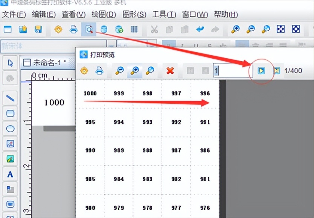Click the Save icon on the toolbar
The width and height of the screenshot is (314, 218).
pyautogui.click(x=39, y=29)
